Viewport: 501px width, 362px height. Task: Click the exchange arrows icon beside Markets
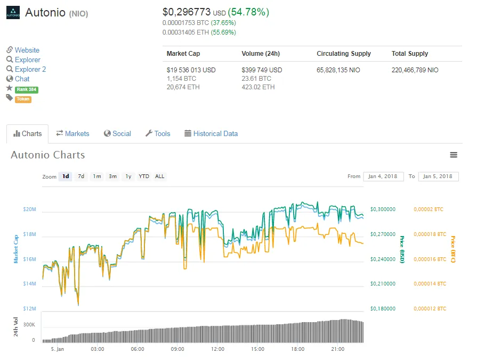pyautogui.click(x=60, y=133)
